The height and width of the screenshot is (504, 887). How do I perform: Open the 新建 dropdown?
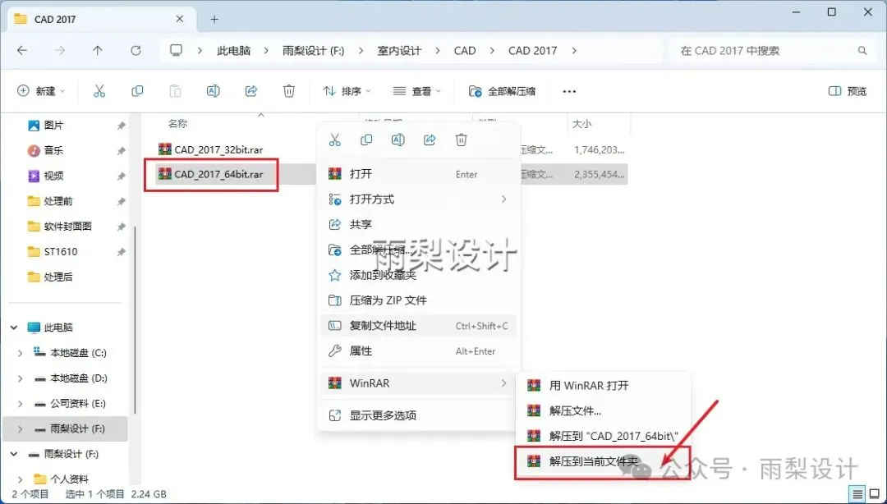pyautogui.click(x=41, y=91)
